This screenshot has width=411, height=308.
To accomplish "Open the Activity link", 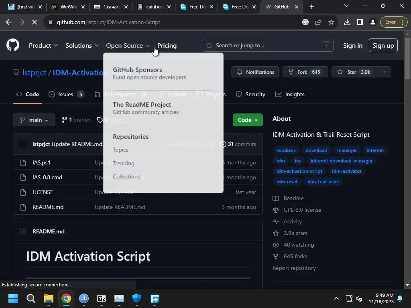I will click(287, 221).
